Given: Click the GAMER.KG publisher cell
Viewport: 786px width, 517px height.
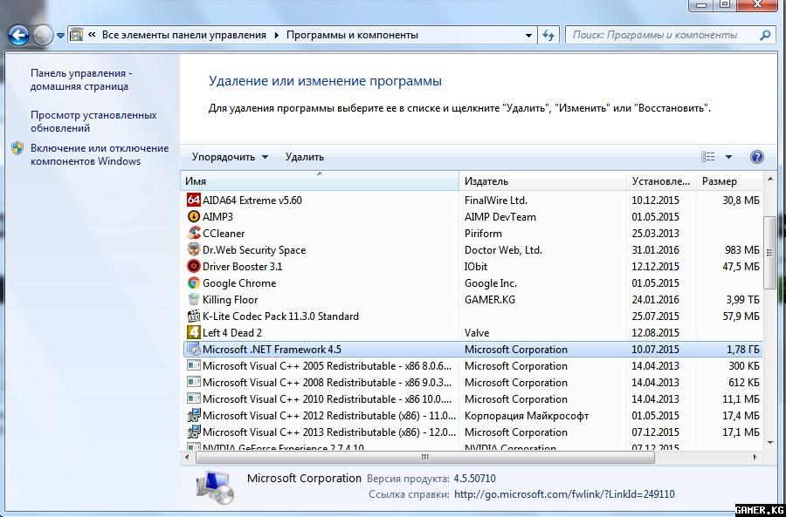Looking at the screenshot, I should click(489, 299).
